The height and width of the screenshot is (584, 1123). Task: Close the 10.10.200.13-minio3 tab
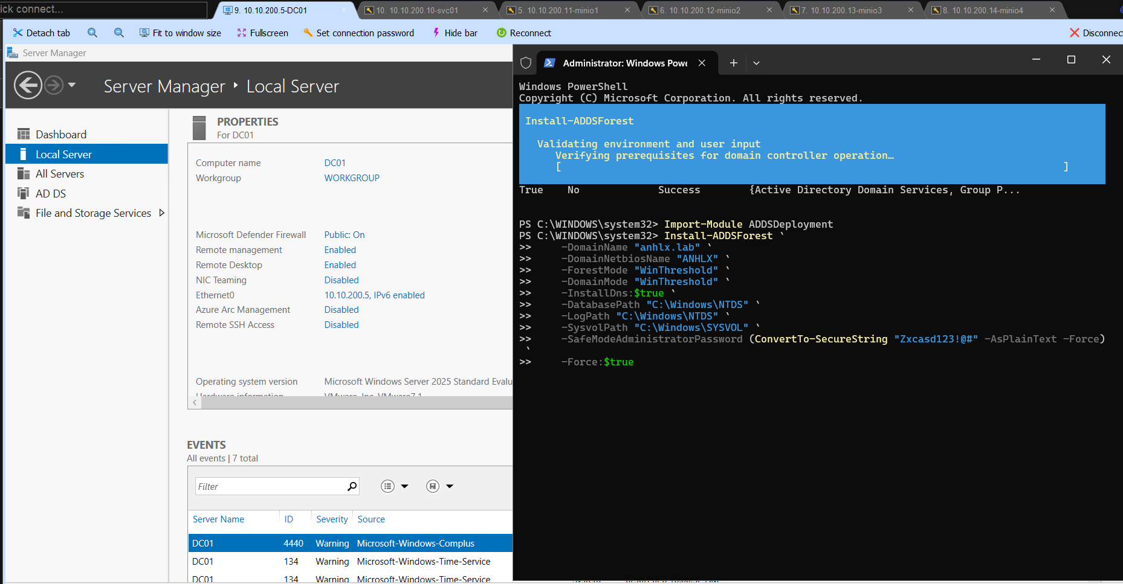pos(911,10)
